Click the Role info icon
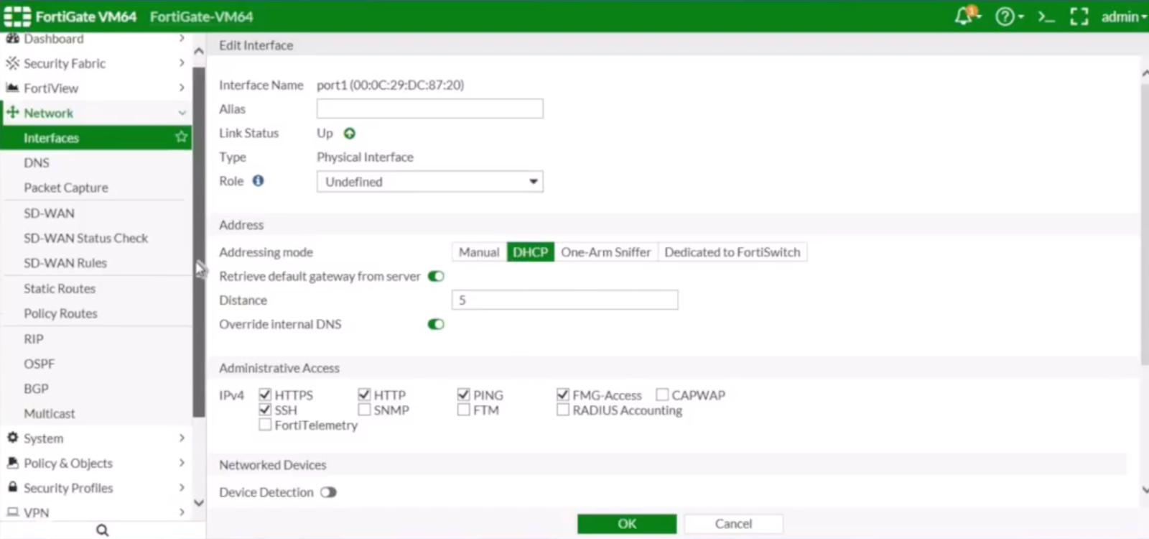The width and height of the screenshot is (1149, 539). [258, 181]
